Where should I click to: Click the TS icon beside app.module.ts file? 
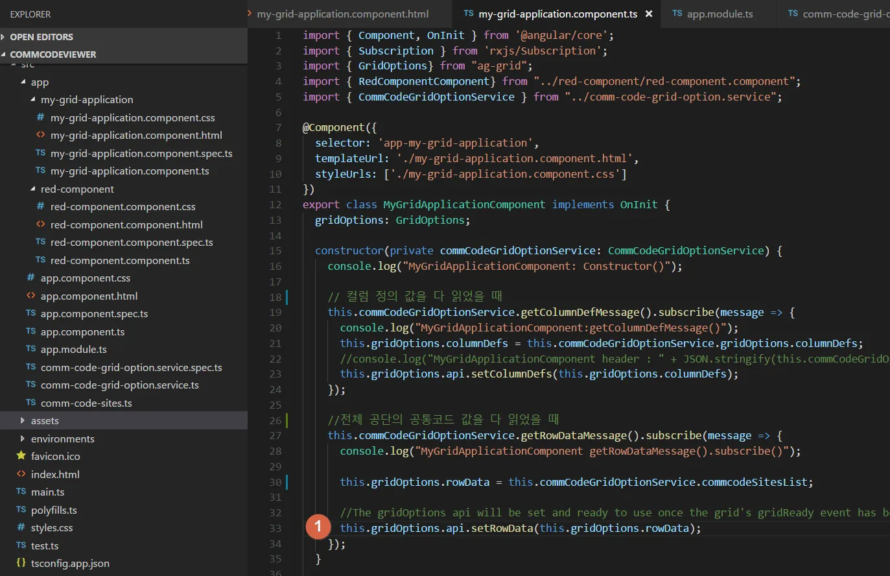click(30, 349)
